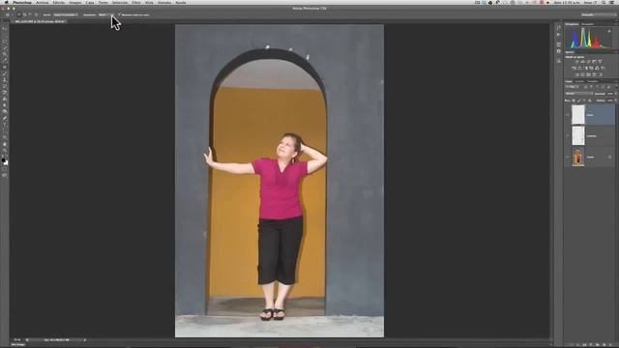Open macOS Spotlight search
Viewport: 619px width, 348px height.
click(x=604, y=2)
